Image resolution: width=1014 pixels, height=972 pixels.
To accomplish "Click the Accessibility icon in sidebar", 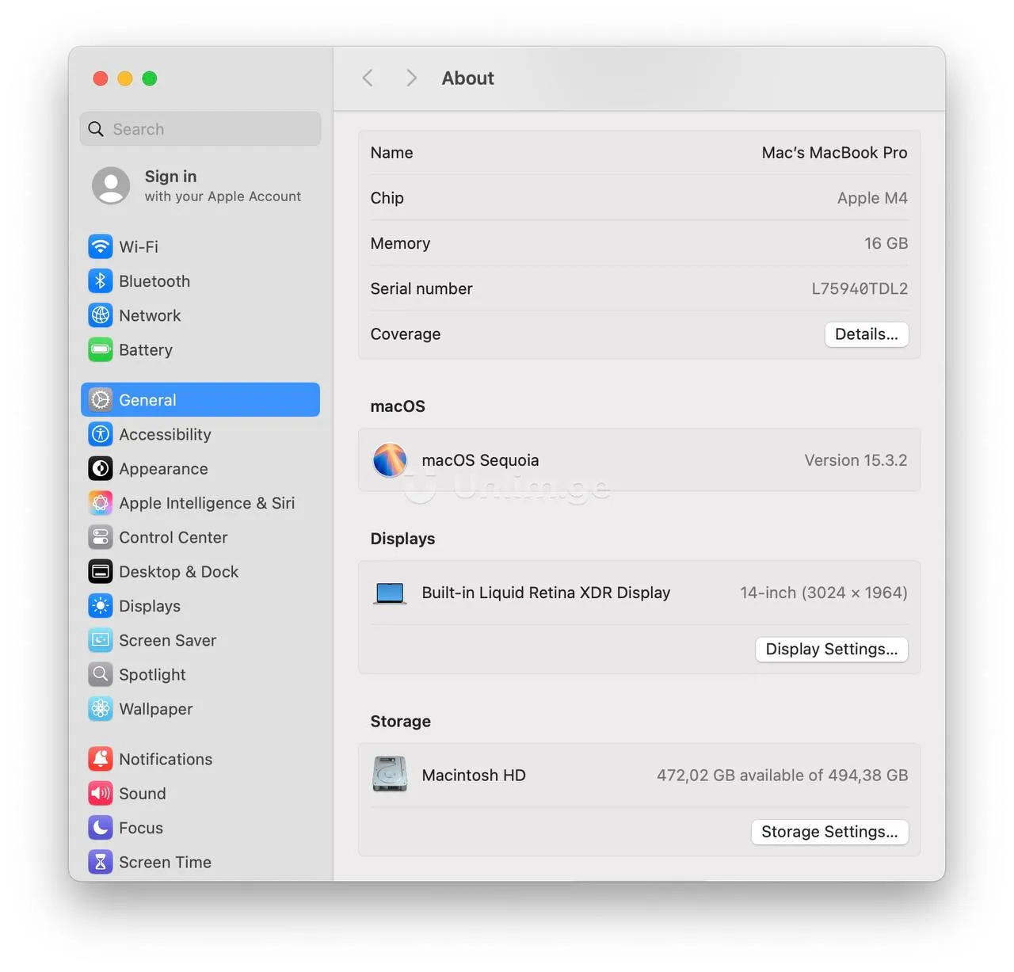I will (x=101, y=434).
